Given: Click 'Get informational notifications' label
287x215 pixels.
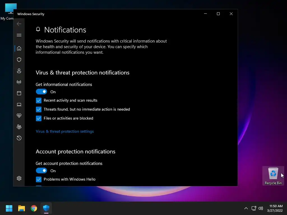Looking at the screenshot, I should pyautogui.click(x=64, y=85).
